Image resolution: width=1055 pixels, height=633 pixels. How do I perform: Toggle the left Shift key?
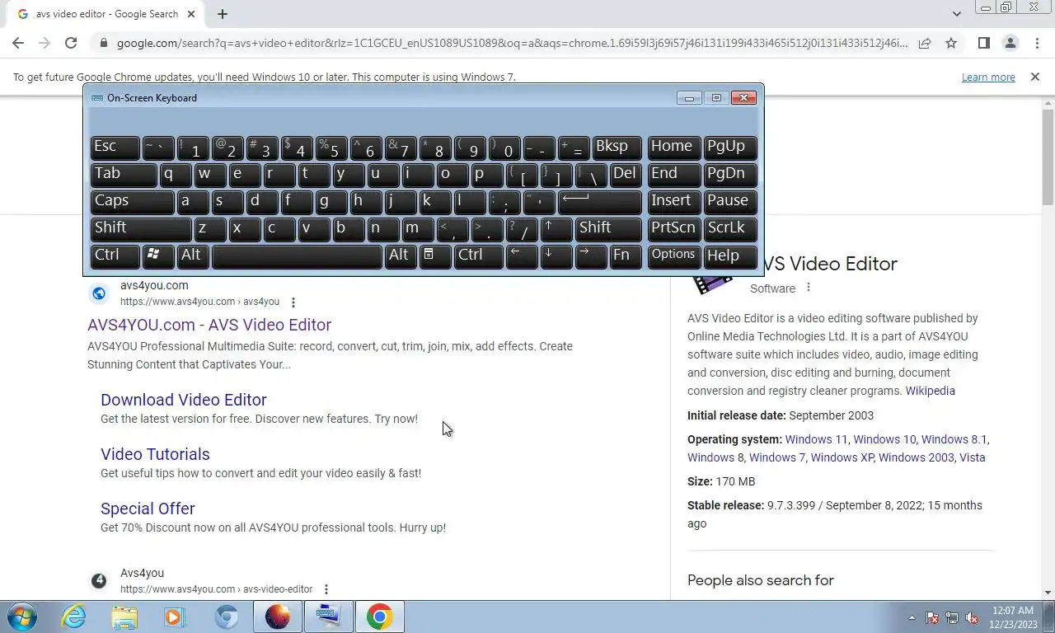point(141,228)
